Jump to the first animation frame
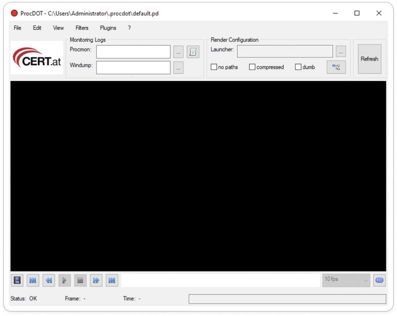Image resolution: width=397 pixels, height=316 pixels. 33,280
